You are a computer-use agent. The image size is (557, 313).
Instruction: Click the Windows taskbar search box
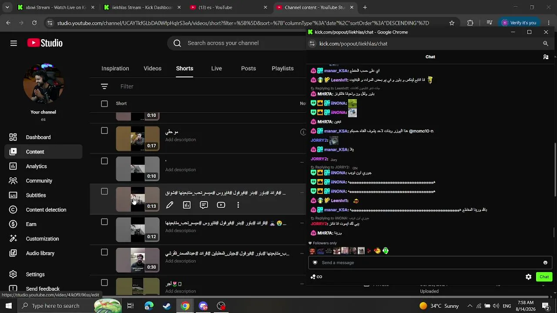coord(55,306)
